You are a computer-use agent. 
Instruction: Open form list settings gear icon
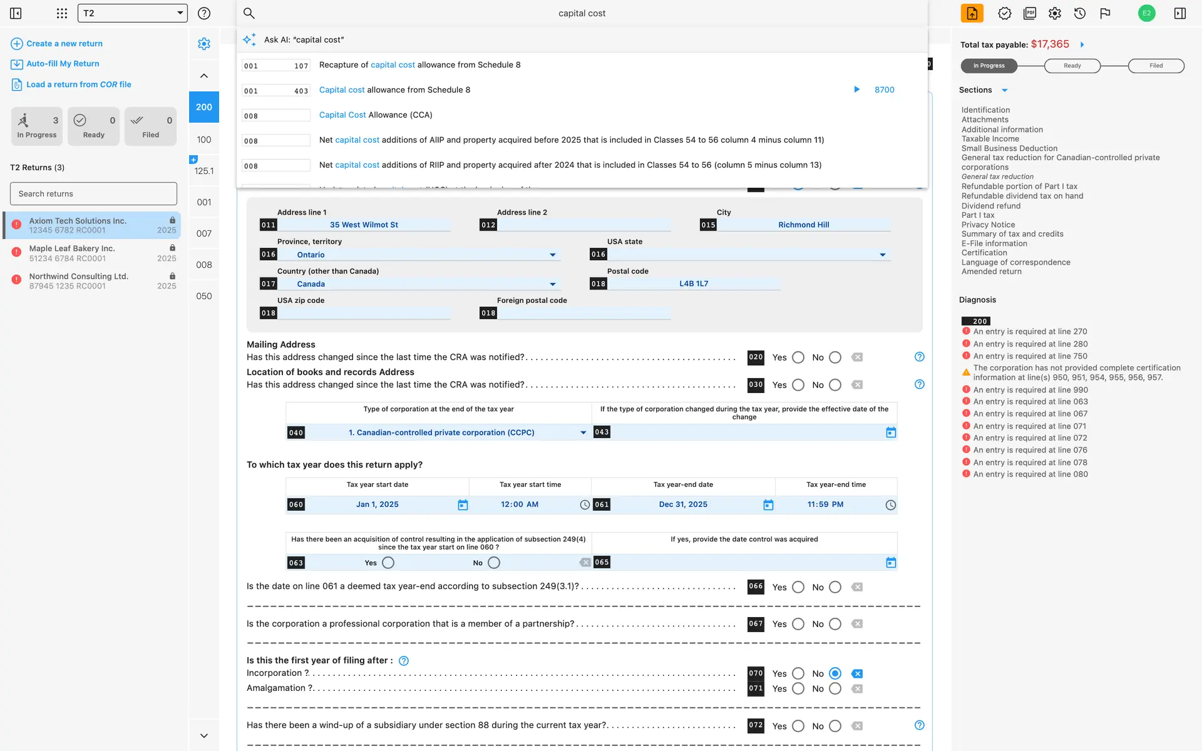[204, 44]
